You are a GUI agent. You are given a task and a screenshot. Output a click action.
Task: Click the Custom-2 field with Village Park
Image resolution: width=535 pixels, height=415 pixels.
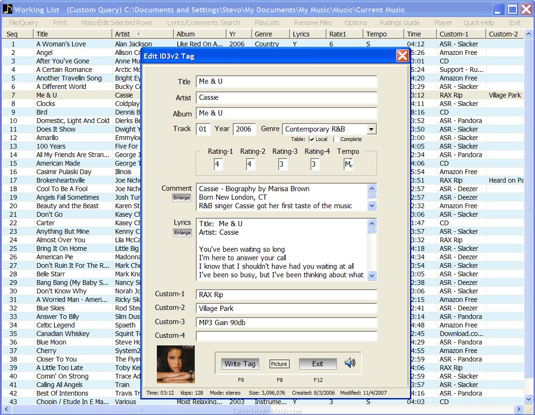click(287, 309)
